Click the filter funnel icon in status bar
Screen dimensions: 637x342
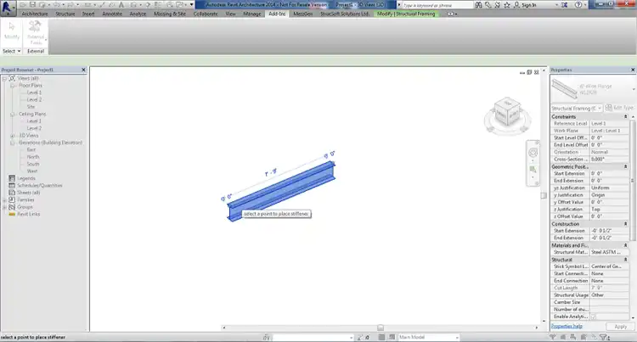(x=604, y=337)
